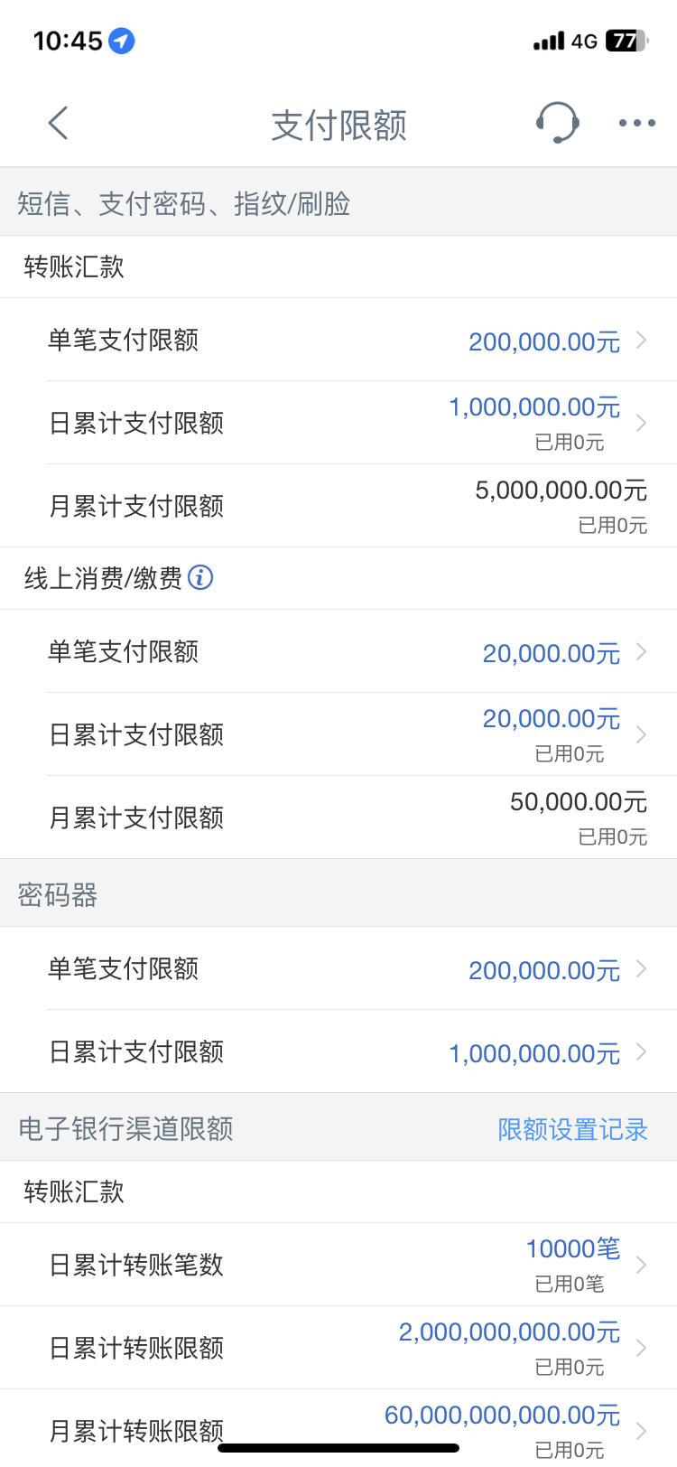Open 线上消费 单笔支付限额 20,000.00元 chevron

click(x=641, y=651)
